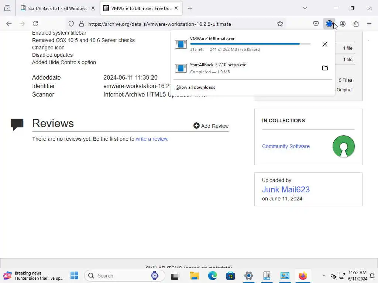The width and height of the screenshot is (378, 283).
Task: Switch to Firefox on the taskbar
Action: coord(303,276)
